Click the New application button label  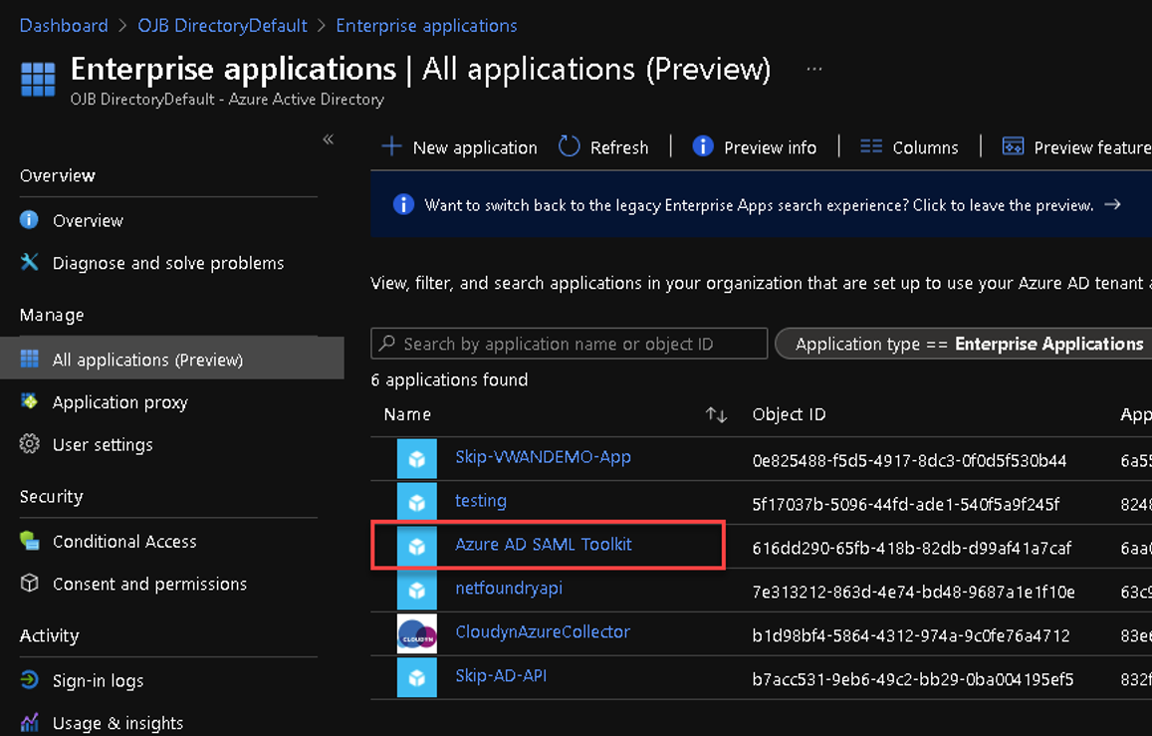475,147
